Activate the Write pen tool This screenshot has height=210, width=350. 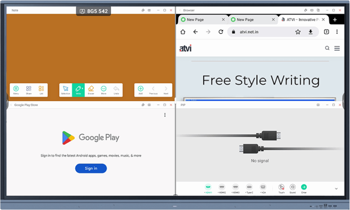click(78, 90)
